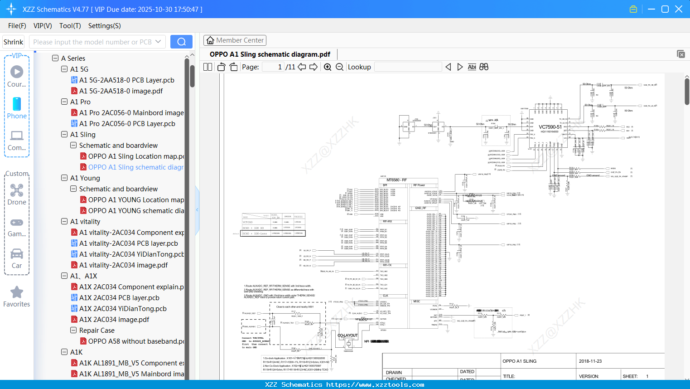Open the Settings(S) menu
This screenshot has width=690, height=389.
click(x=104, y=26)
